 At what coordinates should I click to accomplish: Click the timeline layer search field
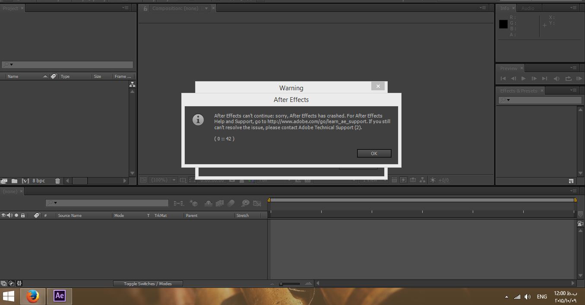pyautogui.click(x=107, y=203)
